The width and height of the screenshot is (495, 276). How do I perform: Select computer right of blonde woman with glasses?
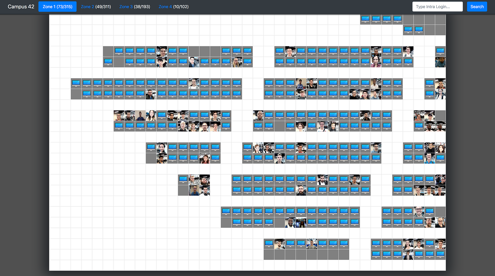point(247,62)
